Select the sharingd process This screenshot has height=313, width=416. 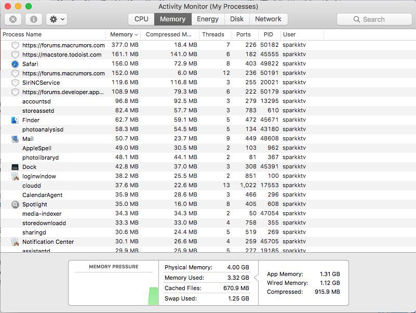pos(208,232)
